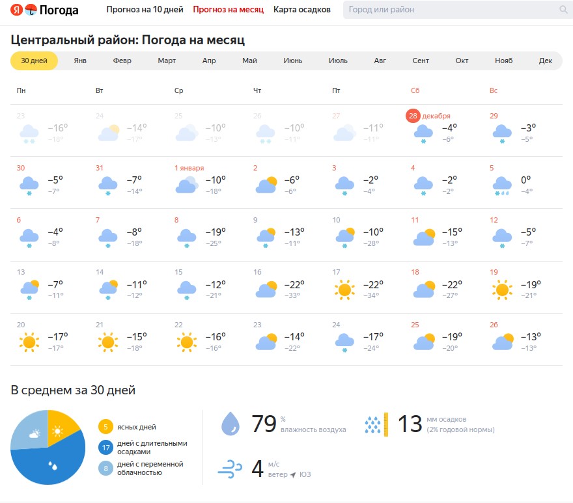
Task: Open Прогноз на месяц tab
Action: coord(228,10)
